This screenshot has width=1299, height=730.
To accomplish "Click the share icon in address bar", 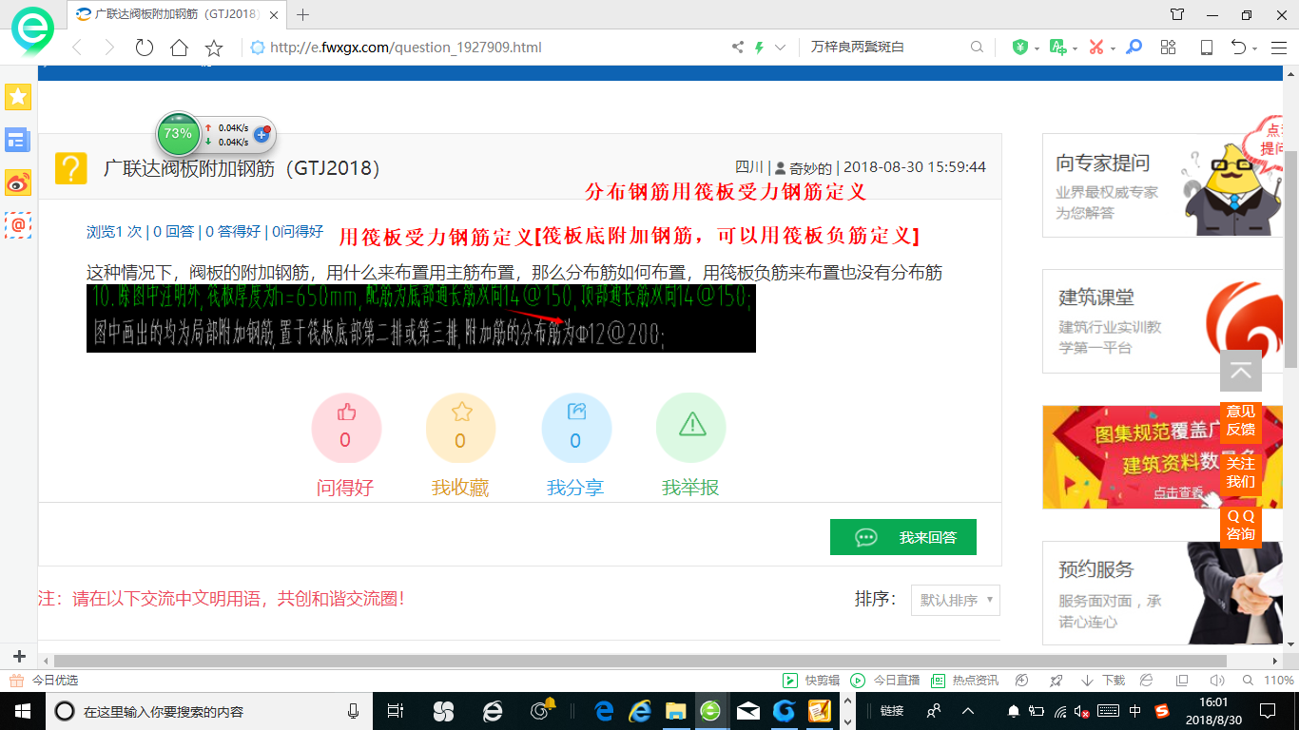I will pos(738,48).
